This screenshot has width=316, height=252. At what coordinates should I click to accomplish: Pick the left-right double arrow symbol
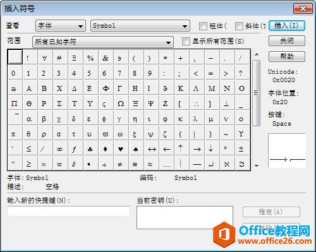pos(151,149)
